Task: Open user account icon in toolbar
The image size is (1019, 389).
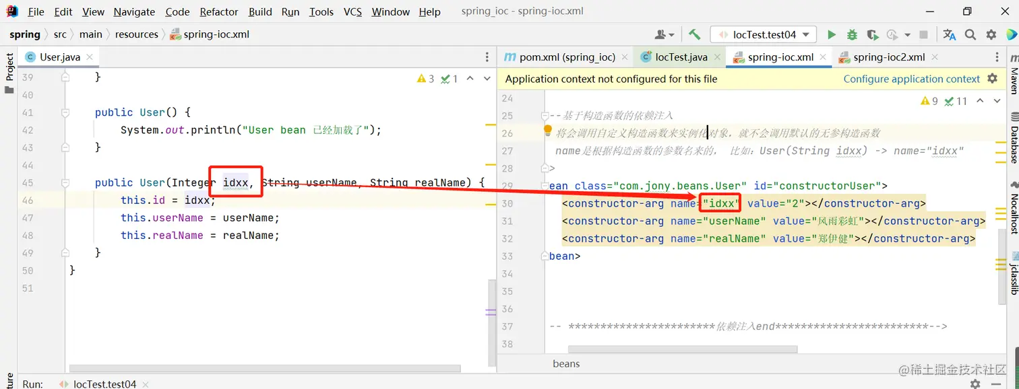Action: point(660,34)
